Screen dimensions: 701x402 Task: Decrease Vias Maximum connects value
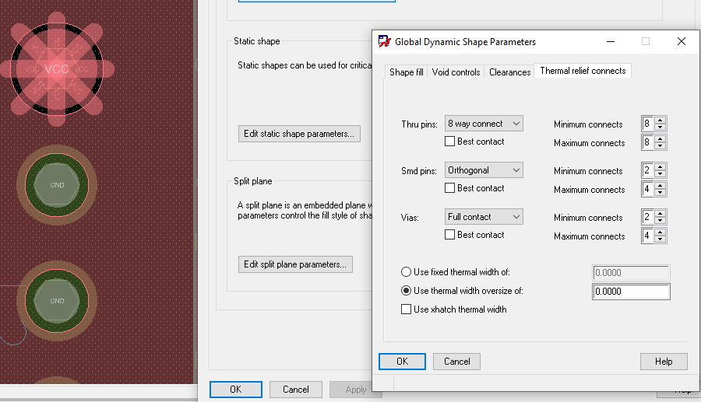[660, 239]
